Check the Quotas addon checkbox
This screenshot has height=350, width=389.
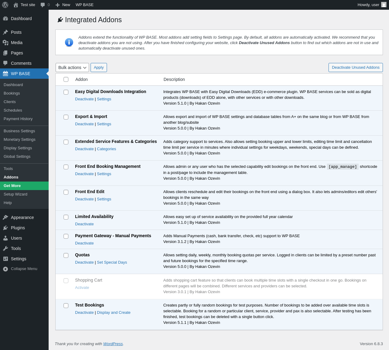pos(66,255)
